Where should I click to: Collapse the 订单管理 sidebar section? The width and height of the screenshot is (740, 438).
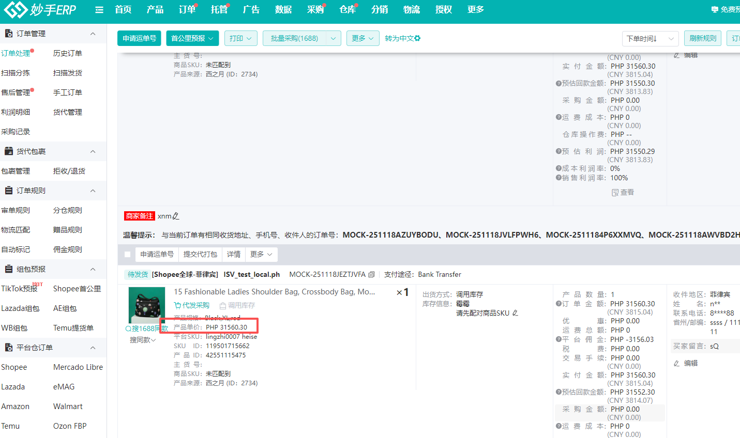93,34
